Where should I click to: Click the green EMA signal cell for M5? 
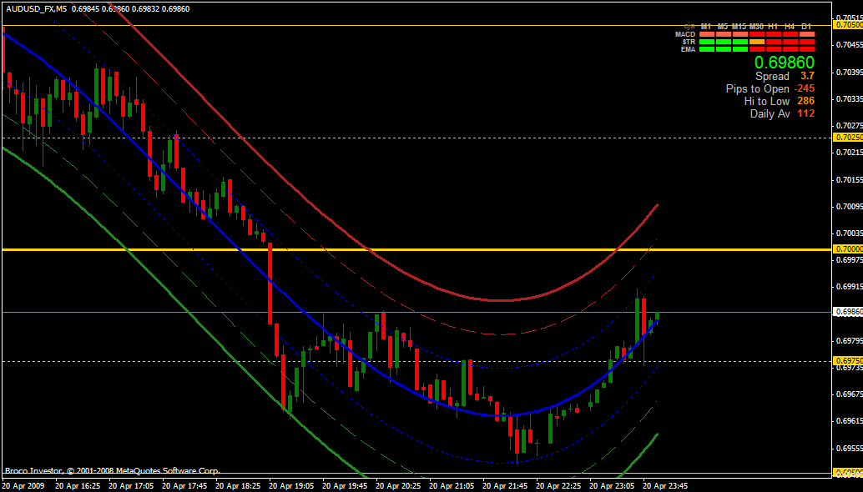pyautogui.click(x=724, y=49)
